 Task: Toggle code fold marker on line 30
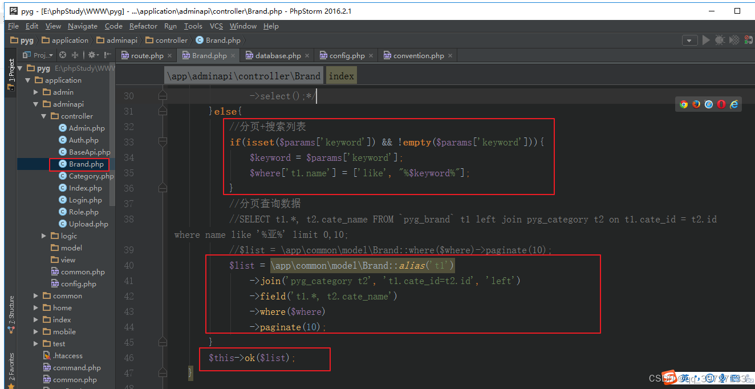pyautogui.click(x=163, y=96)
